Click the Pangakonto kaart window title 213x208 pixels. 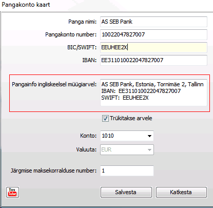coord(26,5)
